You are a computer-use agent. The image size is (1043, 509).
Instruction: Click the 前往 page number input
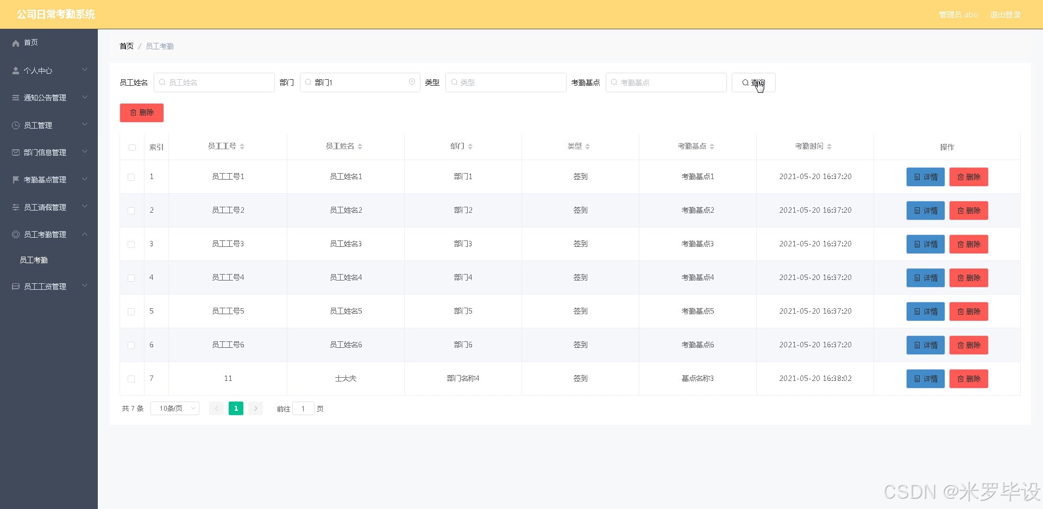point(303,409)
